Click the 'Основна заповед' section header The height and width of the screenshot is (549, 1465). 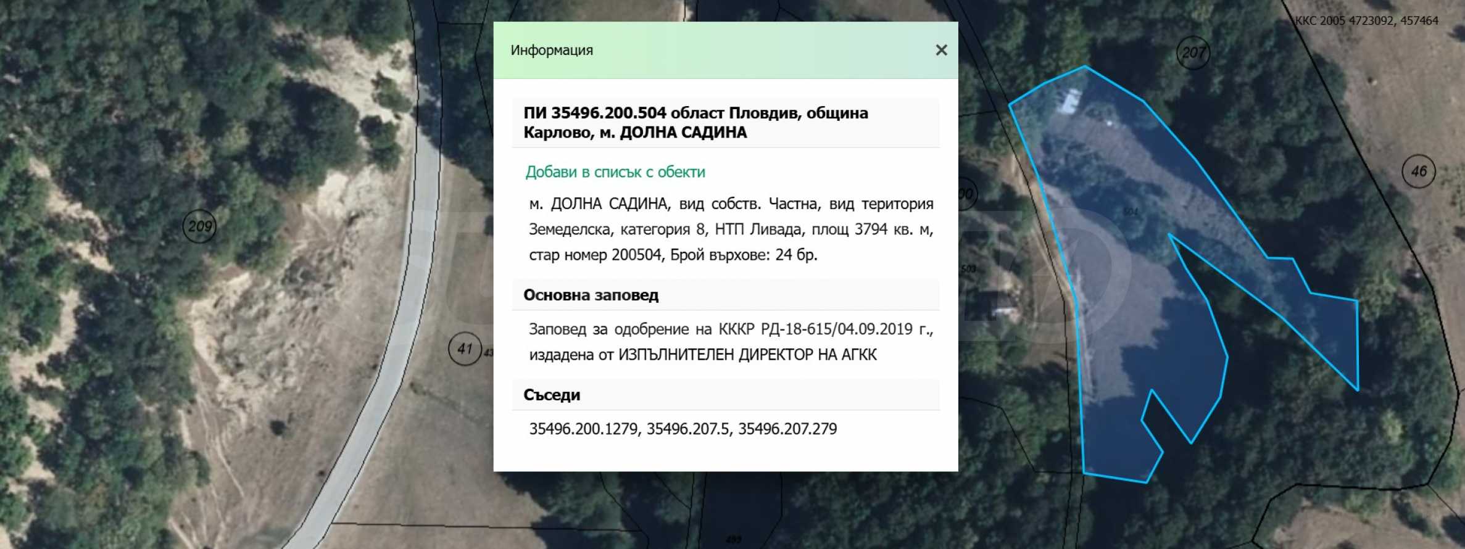(591, 295)
